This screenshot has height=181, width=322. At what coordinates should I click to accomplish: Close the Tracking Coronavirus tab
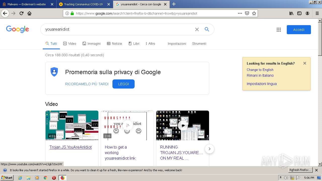(109, 4)
